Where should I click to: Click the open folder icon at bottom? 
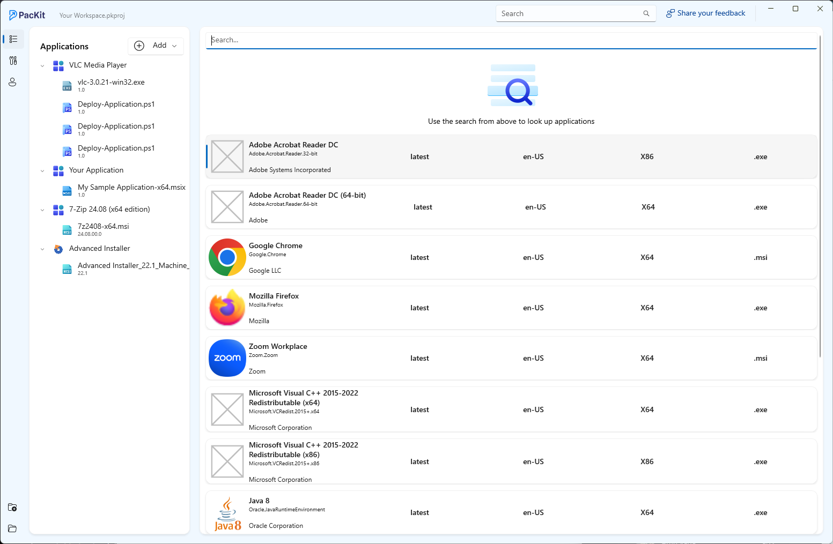tap(12, 529)
